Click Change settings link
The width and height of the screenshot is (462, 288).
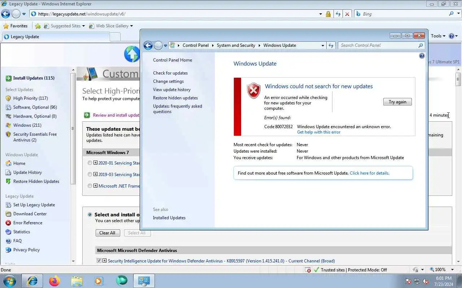pos(168,81)
